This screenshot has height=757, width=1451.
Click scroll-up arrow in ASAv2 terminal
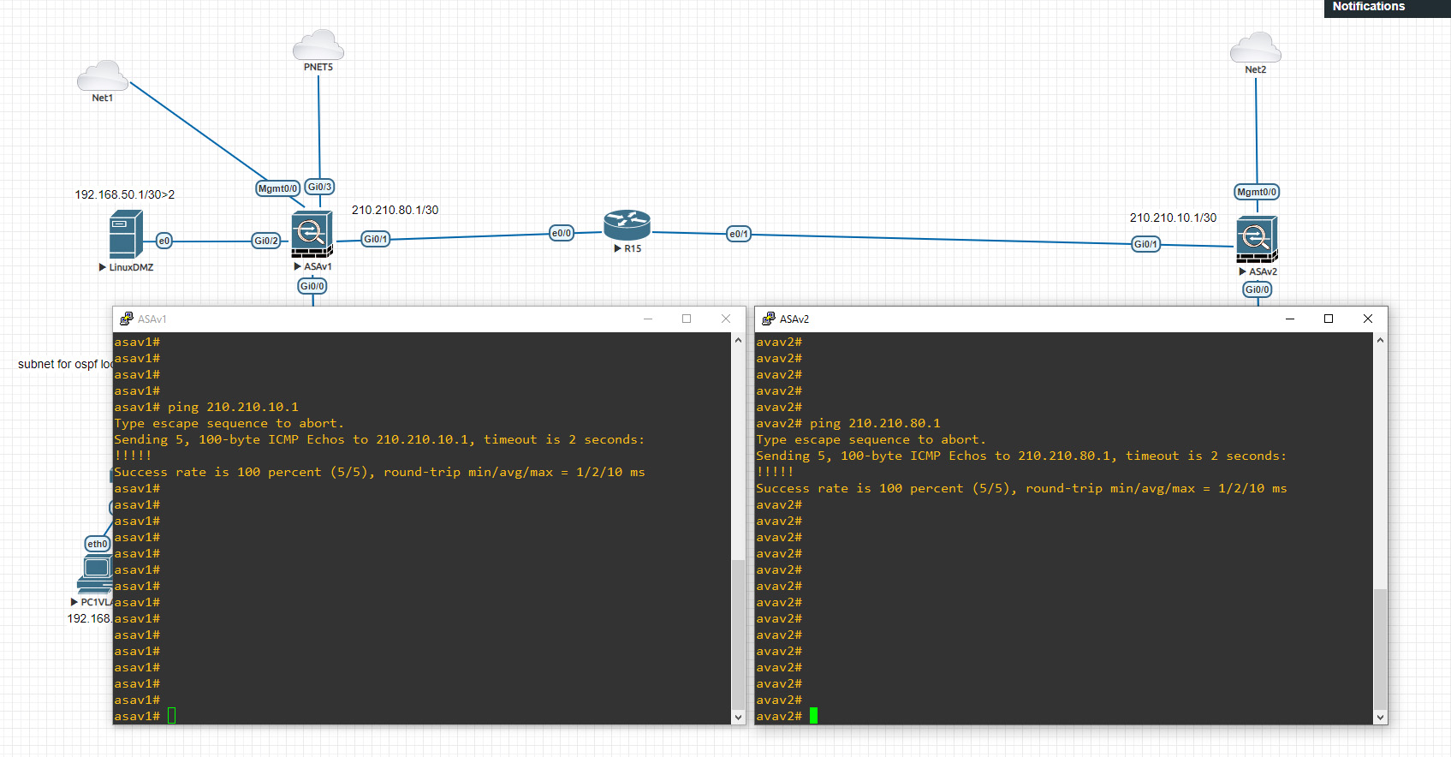click(x=1380, y=340)
